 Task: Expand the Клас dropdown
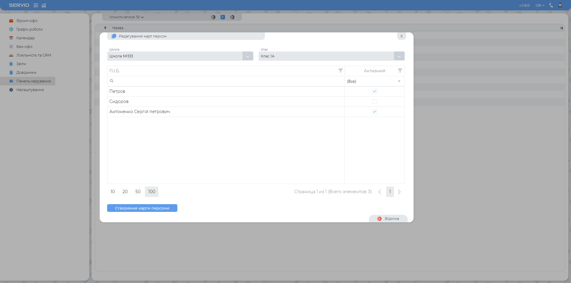399,56
